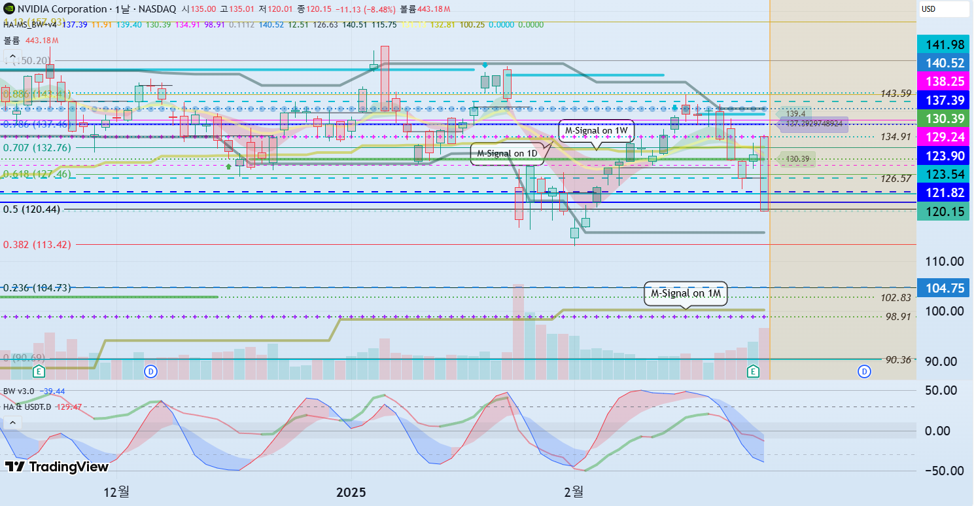The image size is (974, 506).
Task: Click the 137.39 label on the price axis
Action: tap(943, 99)
